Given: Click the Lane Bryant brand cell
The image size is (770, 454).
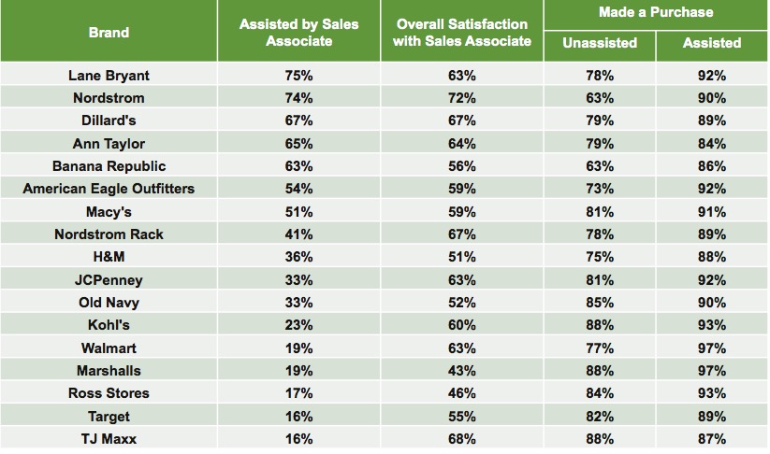Looking at the screenshot, I should point(109,75).
